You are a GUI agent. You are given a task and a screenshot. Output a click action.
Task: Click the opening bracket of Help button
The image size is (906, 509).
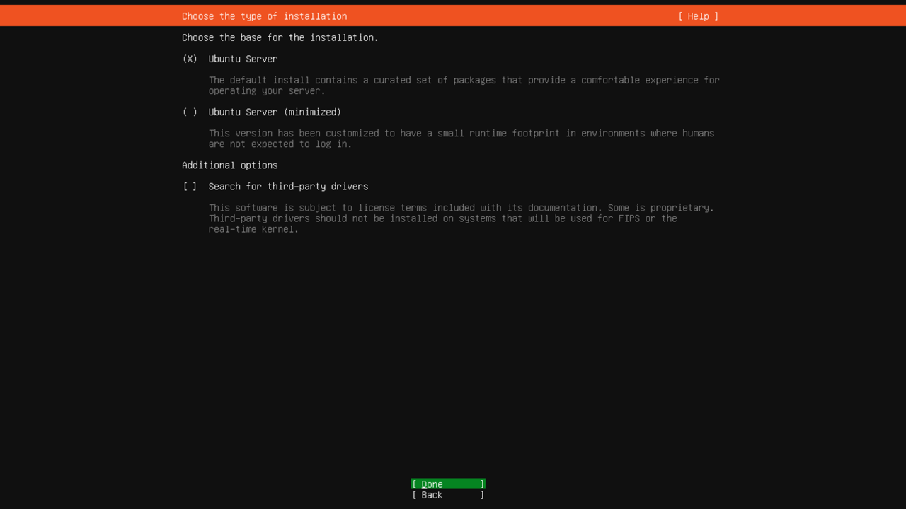(681, 16)
